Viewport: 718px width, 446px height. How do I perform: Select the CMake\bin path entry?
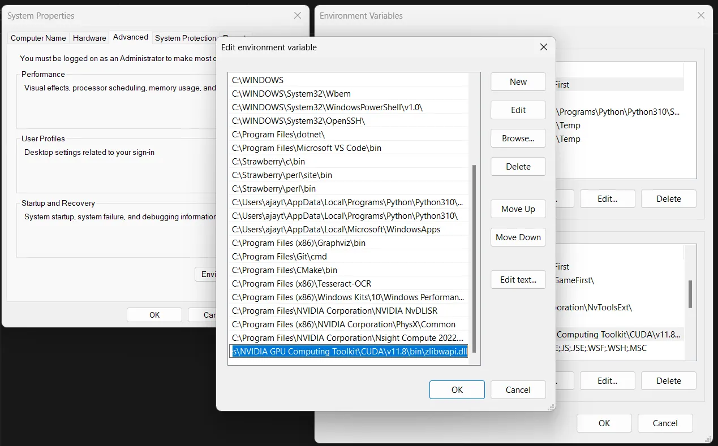pos(349,270)
